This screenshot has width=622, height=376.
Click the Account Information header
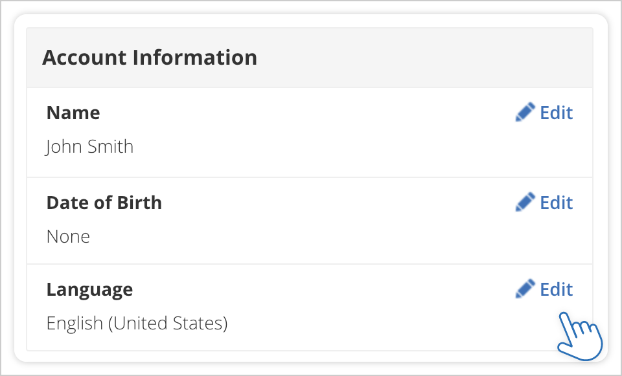tap(150, 57)
